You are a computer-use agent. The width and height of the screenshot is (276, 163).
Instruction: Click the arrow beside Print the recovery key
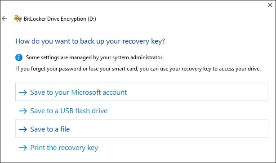[x=23, y=148]
